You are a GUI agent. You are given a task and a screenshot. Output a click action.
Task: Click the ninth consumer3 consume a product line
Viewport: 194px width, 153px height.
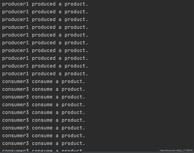tap(43, 144)
